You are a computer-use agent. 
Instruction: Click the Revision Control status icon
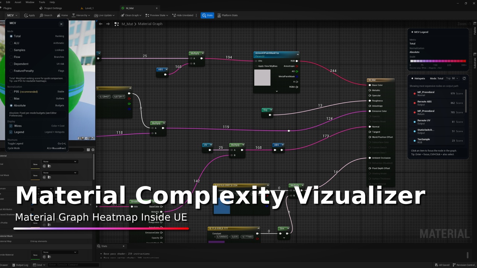click(454, 265)
